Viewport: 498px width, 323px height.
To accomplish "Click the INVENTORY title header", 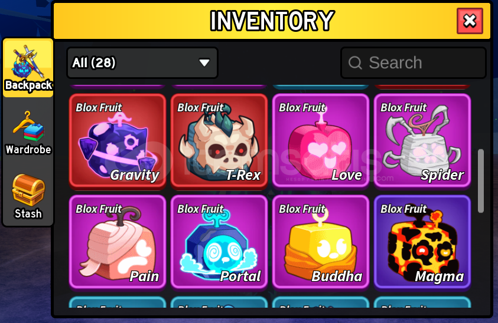I will [272, 21].
